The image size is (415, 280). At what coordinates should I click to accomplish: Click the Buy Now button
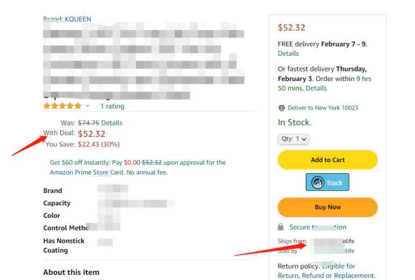[327, 207]
